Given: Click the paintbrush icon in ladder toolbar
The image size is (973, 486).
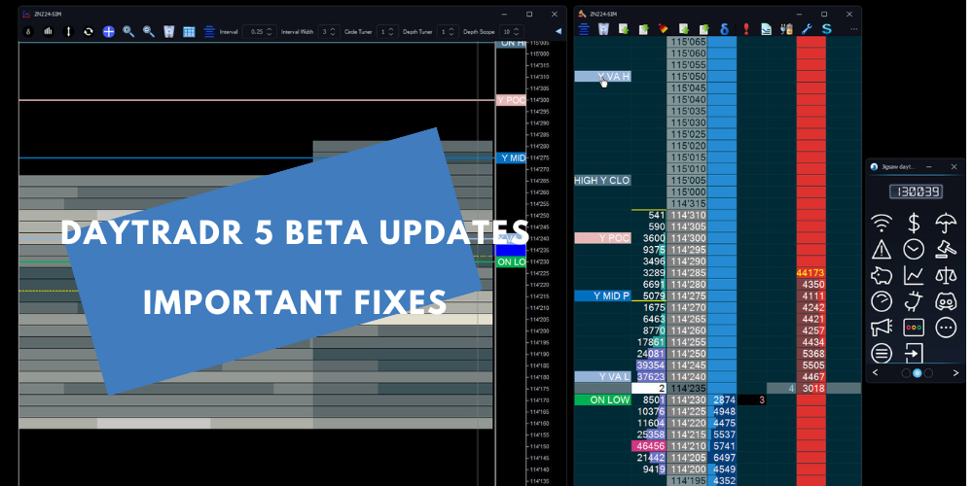Looking at the screenshot, I should coord(664,28).
